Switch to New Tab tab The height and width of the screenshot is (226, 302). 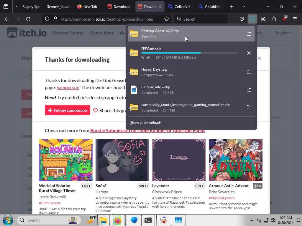point(87,7)
